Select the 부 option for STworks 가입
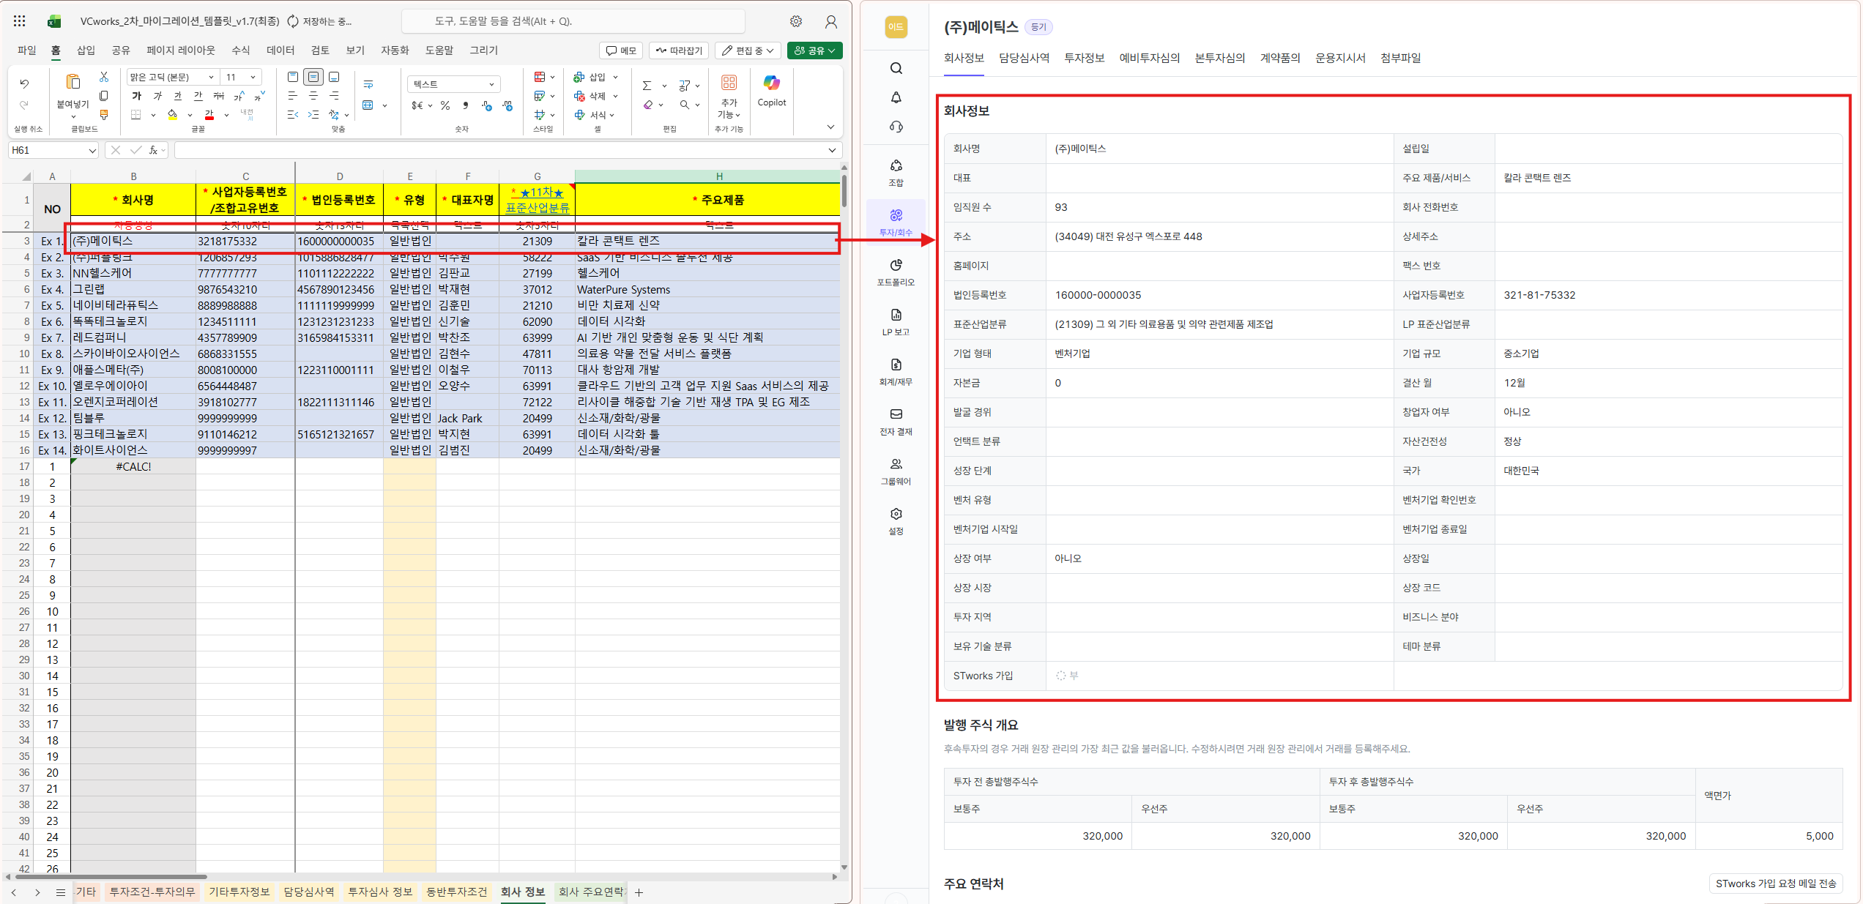 click(x=1061, y=676)
